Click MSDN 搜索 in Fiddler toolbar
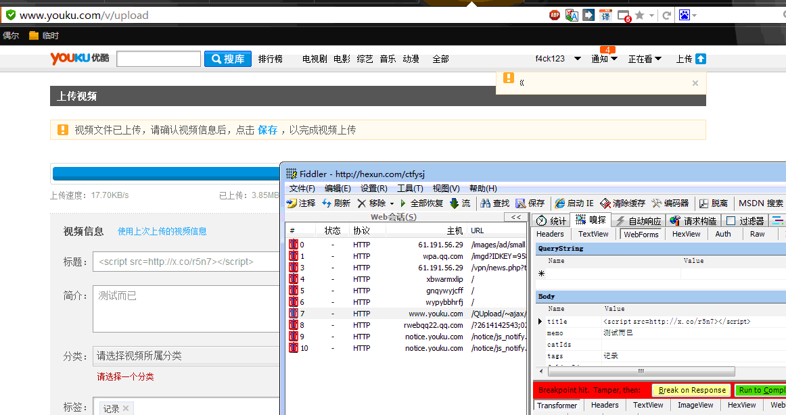 [x=760, y=203]
